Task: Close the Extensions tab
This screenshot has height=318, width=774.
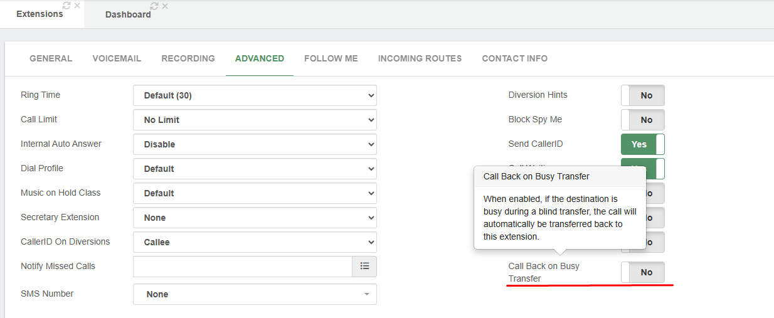Action: pos(77,6)
